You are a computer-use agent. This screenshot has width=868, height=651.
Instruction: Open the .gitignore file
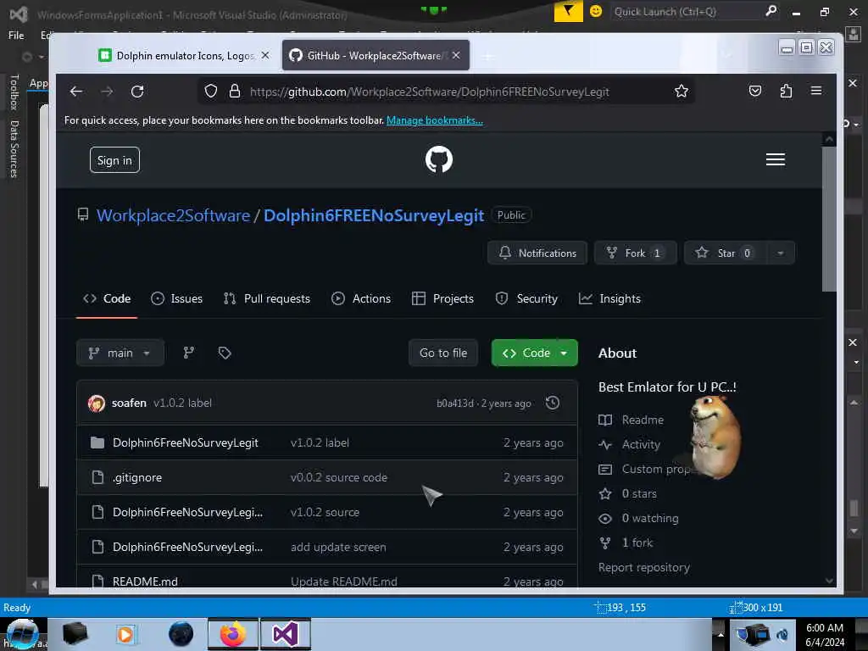137,477
